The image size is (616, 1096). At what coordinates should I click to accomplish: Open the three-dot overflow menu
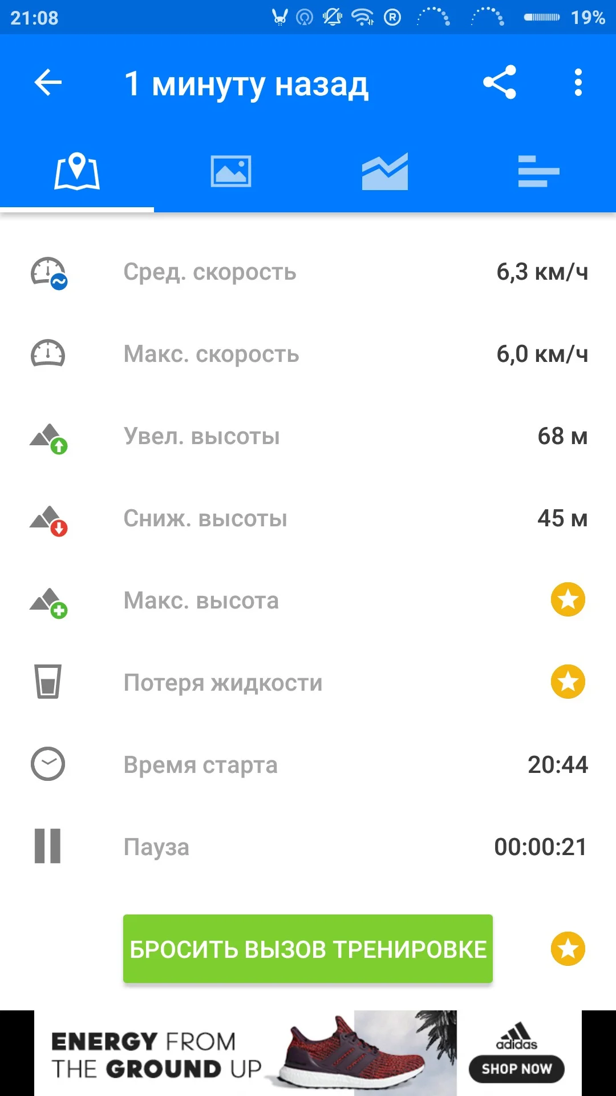point(578,83)
